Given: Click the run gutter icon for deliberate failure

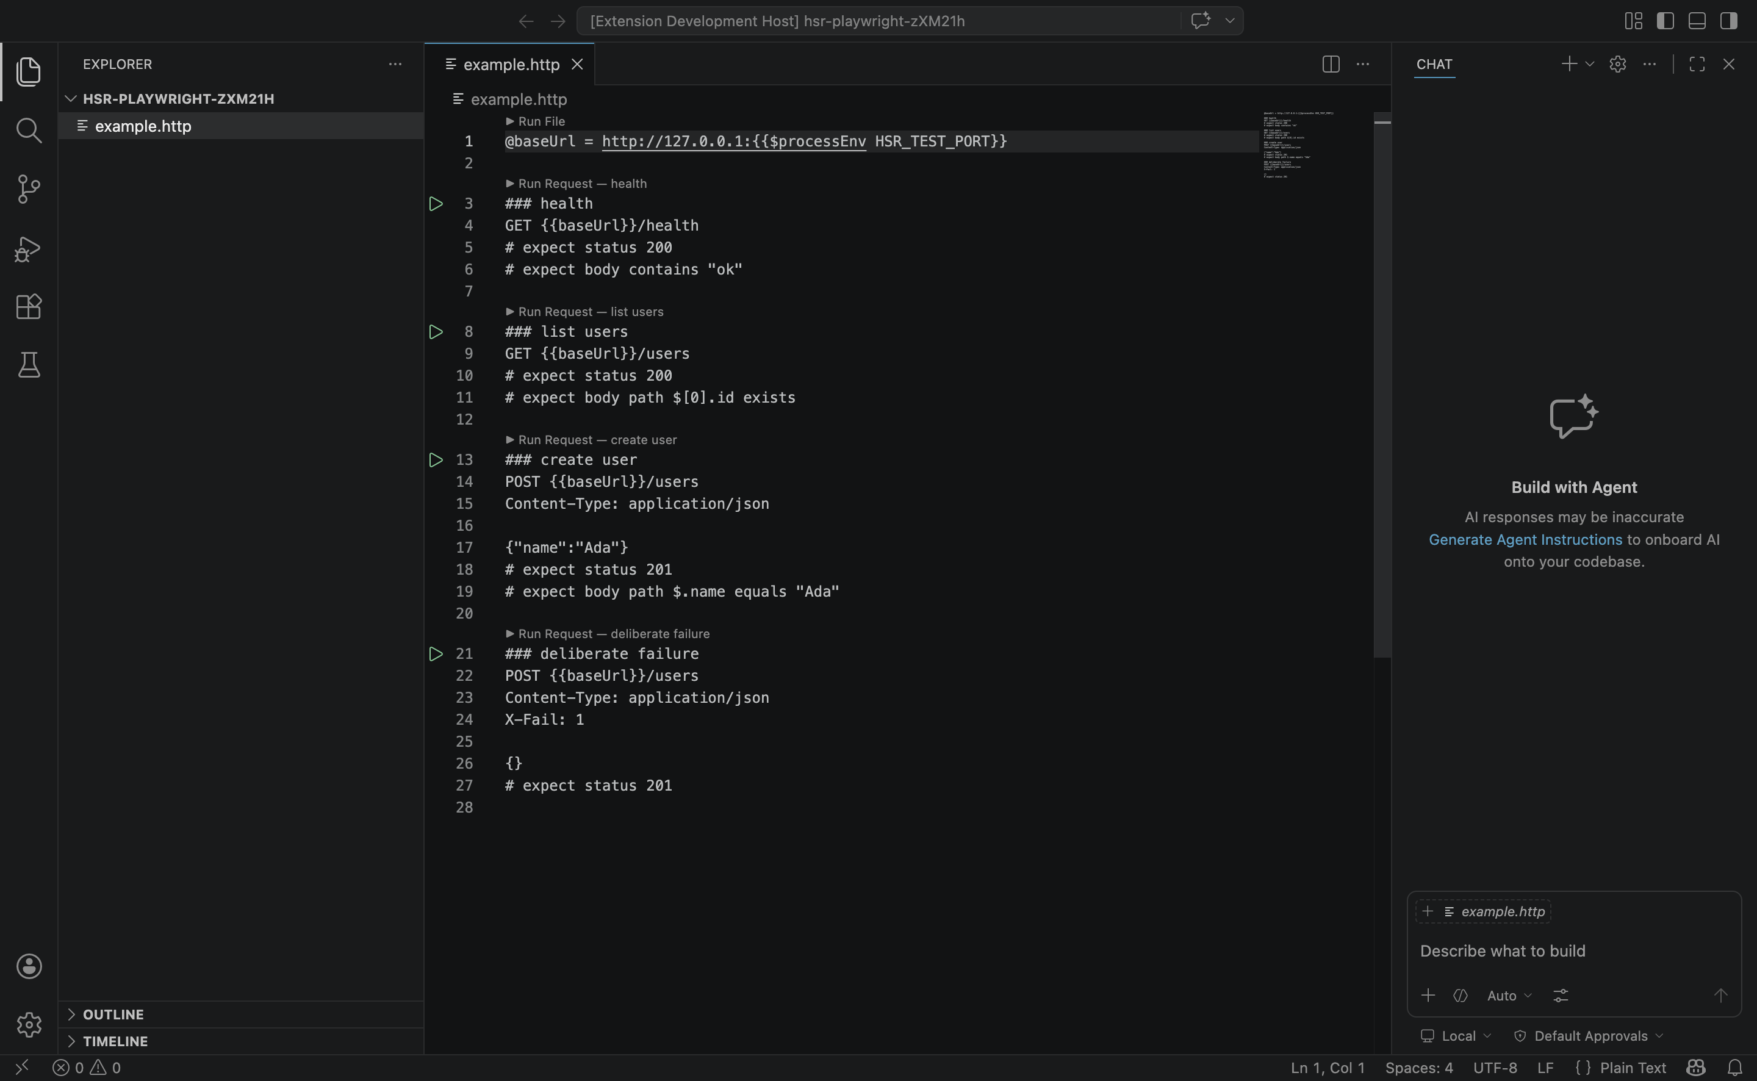Looking at the screenshot, I should pos(436,653).
